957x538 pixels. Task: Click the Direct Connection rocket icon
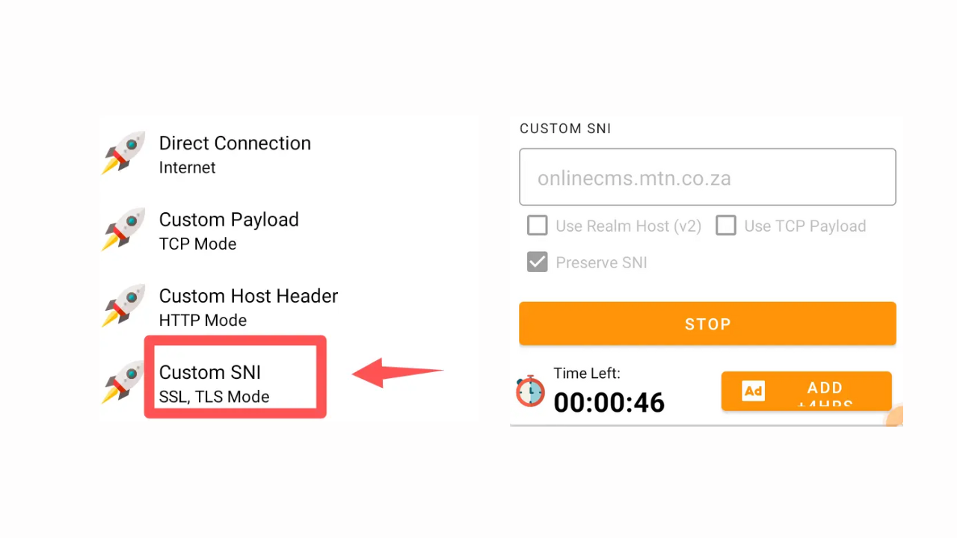(x=123, y=153)
